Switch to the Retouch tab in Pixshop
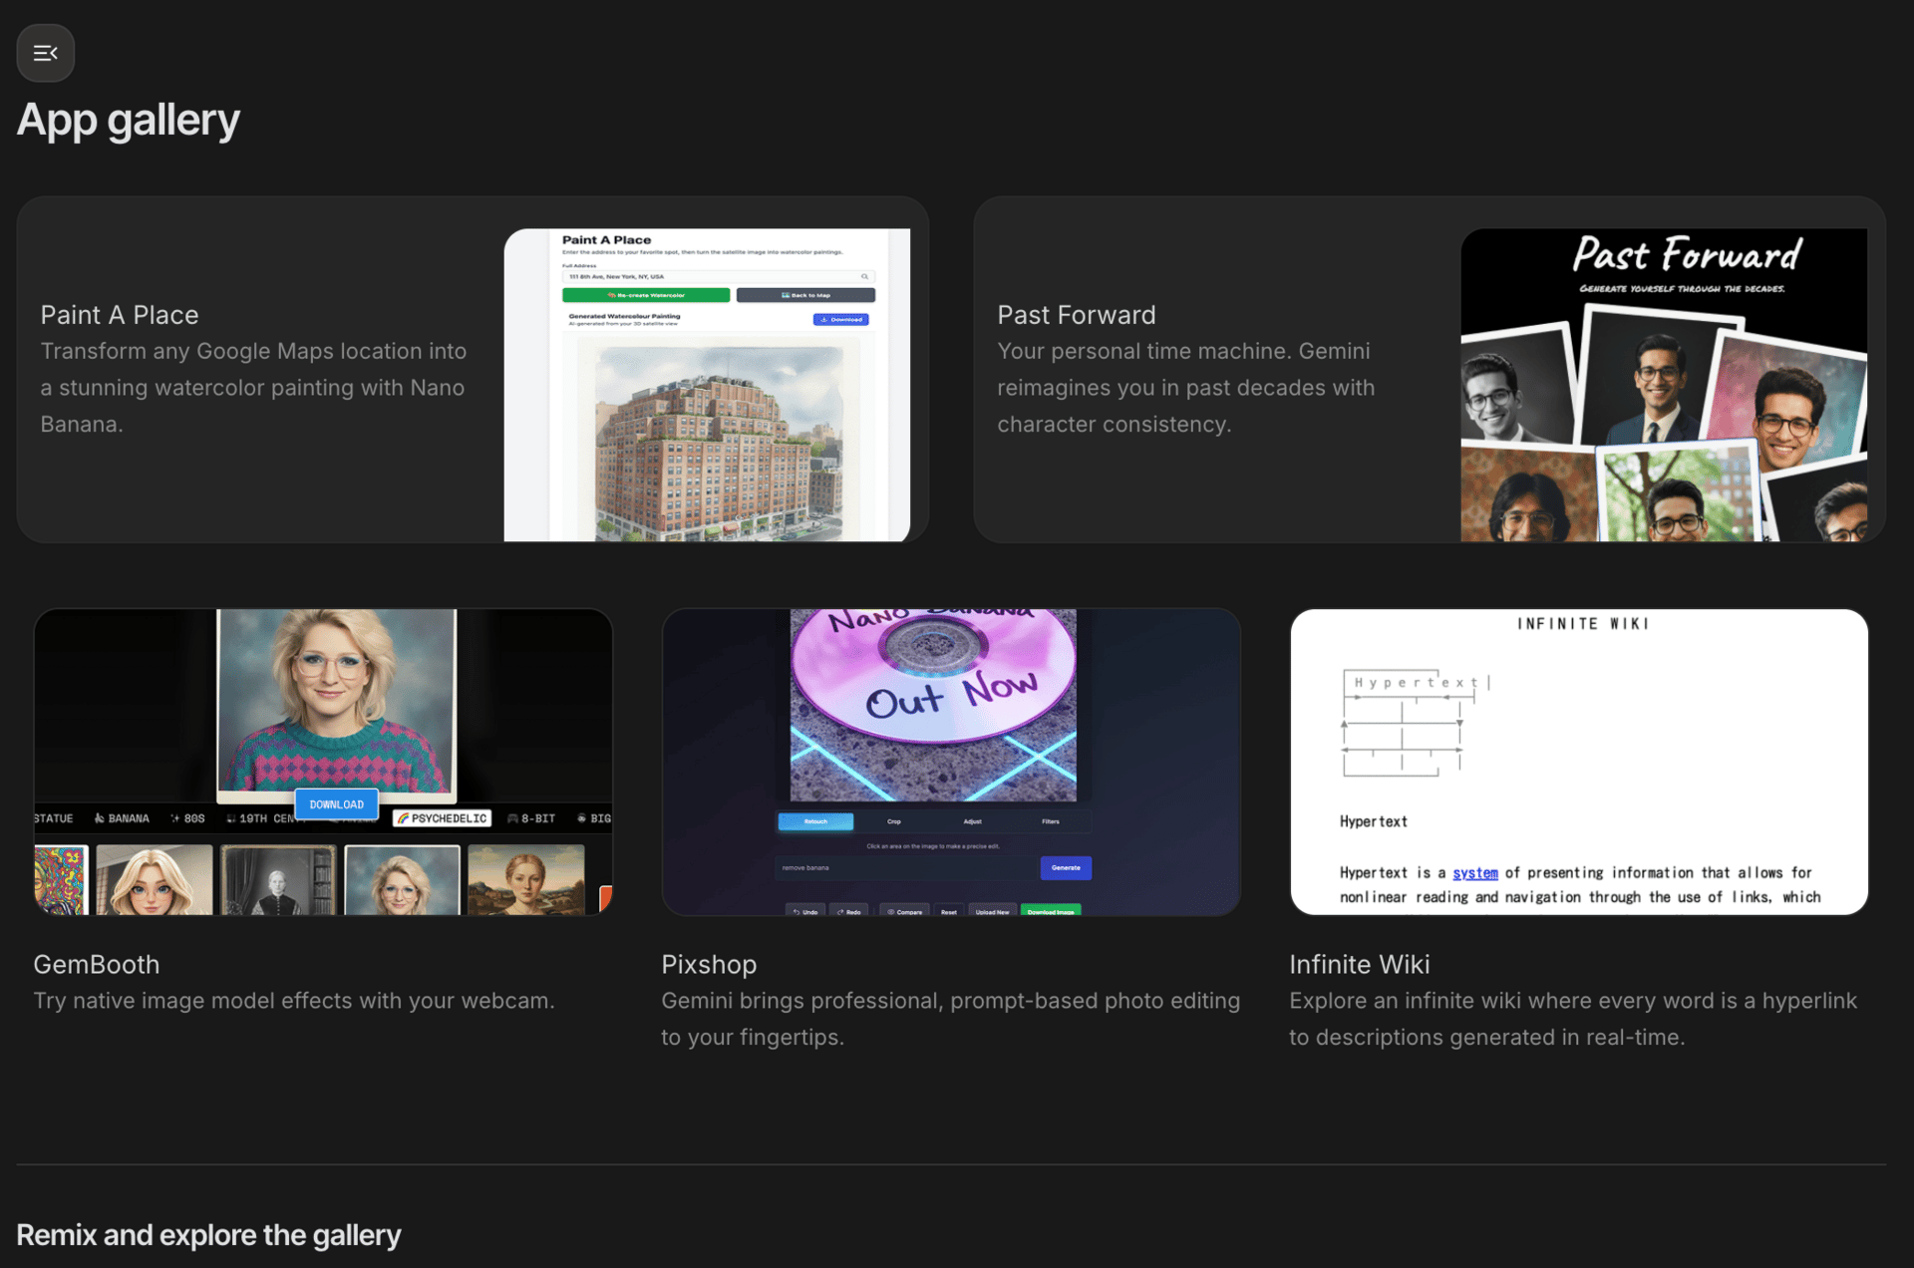Viewport: 1914px width, 1268px height. (x=815, y=821)
